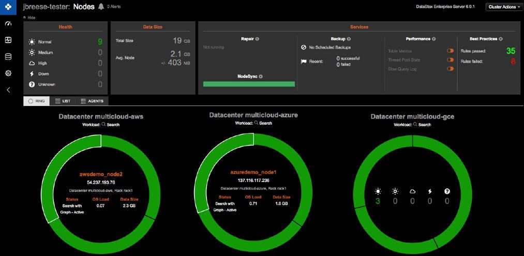The width and height of the screenshot is (524, 256).
Task: Open the settings gear sidebar icon
Action: [8, 73]
